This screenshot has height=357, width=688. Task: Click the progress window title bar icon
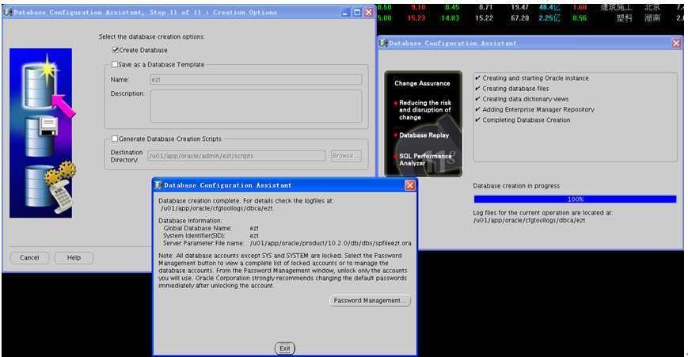click(x=383, y=43)
